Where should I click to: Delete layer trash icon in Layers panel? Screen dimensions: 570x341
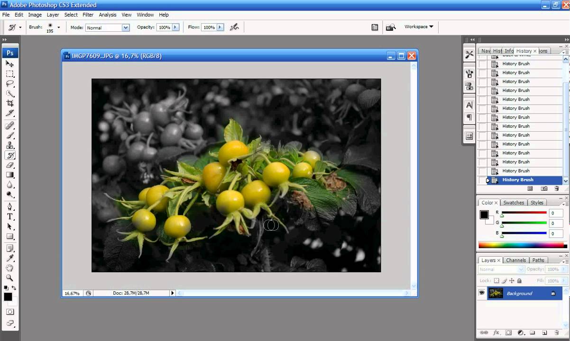coord(557,333)
